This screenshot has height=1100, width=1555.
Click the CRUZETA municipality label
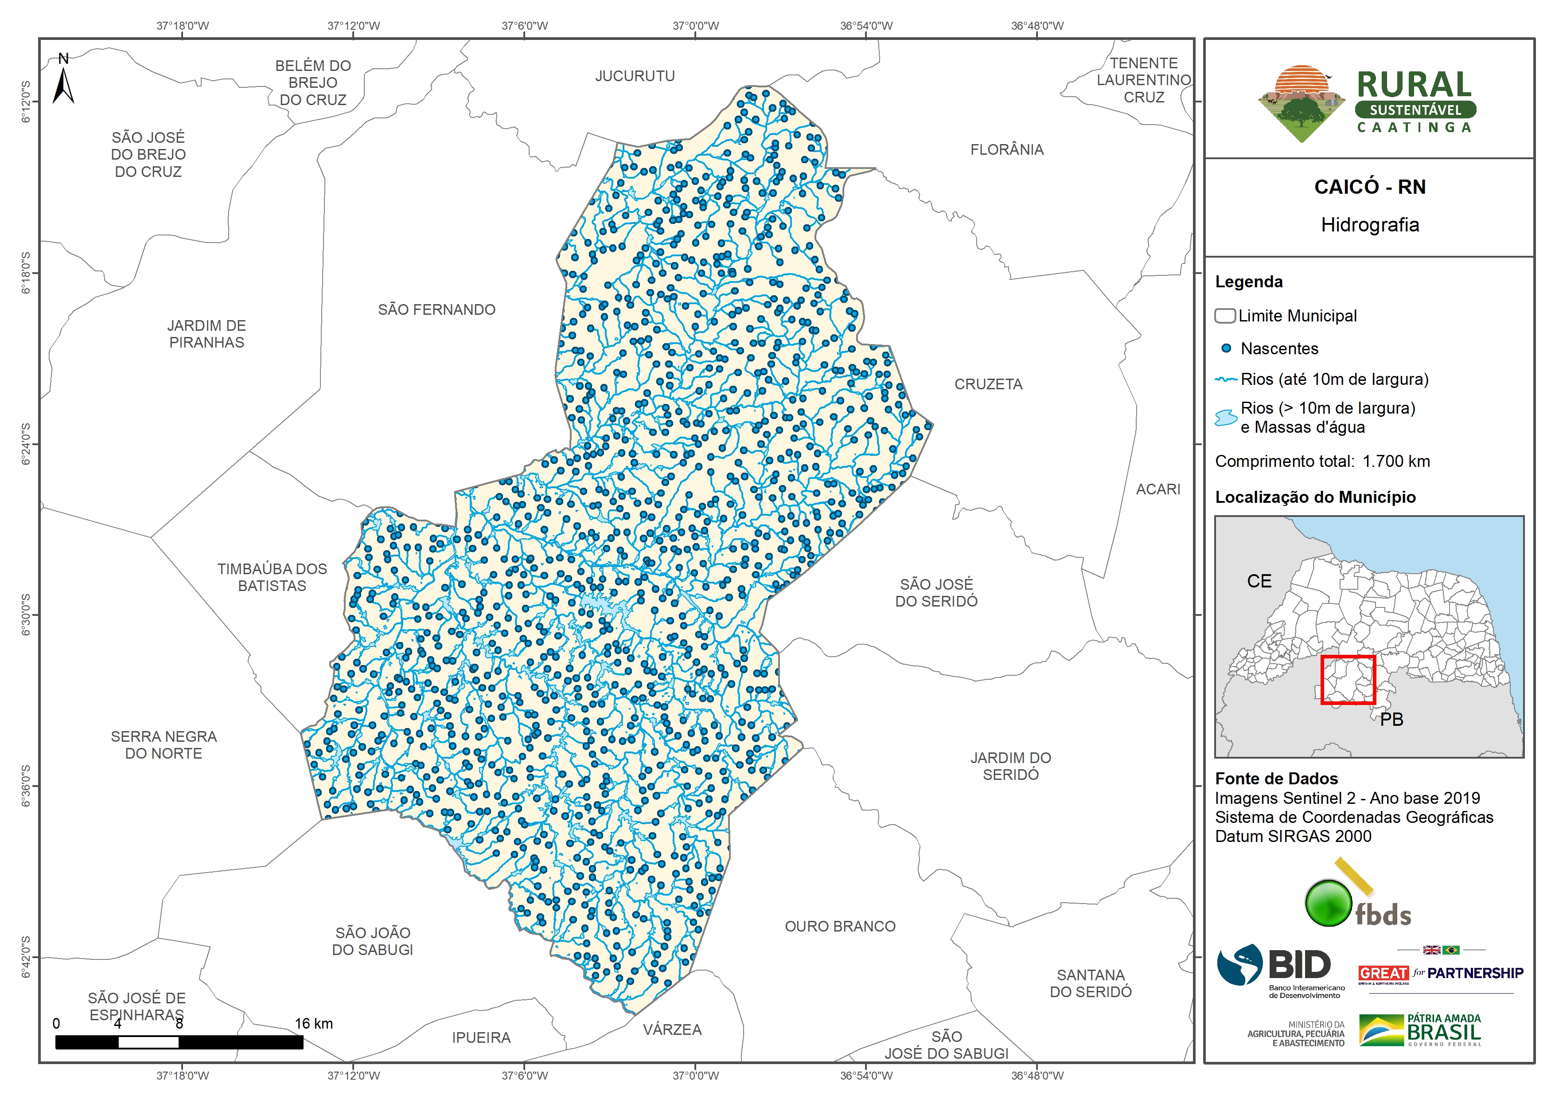point(988,384)
